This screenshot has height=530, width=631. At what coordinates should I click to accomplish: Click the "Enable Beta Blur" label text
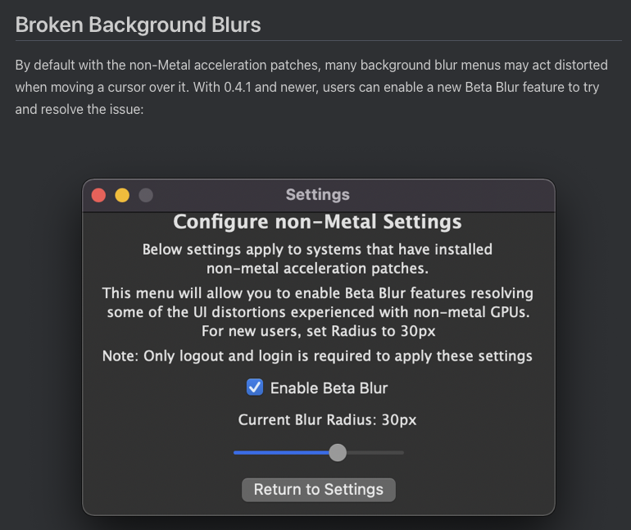329,388
